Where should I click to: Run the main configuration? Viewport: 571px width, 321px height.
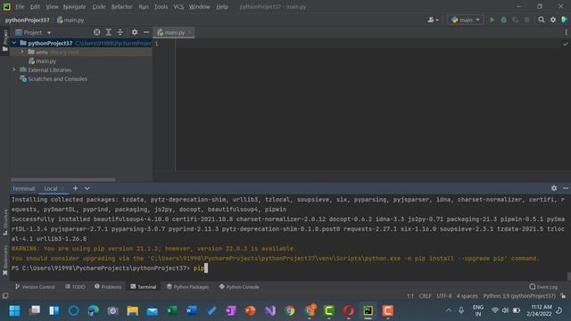(x=492, y=20)
